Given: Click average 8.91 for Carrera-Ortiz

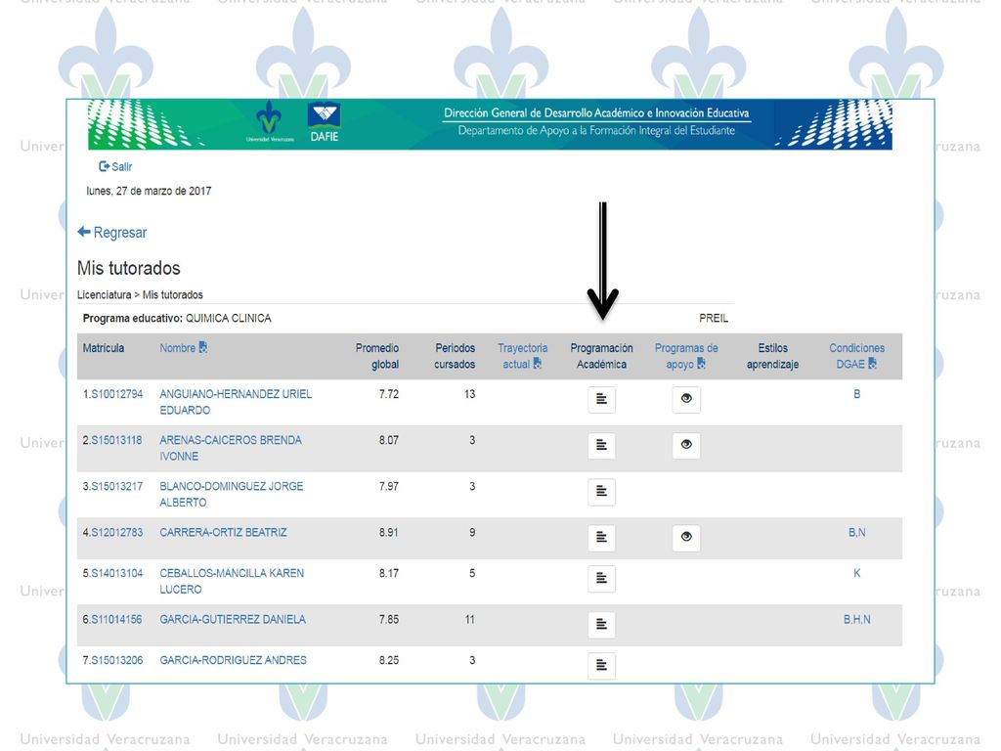Looking at the screenshot, I should (x=388, y=532).
